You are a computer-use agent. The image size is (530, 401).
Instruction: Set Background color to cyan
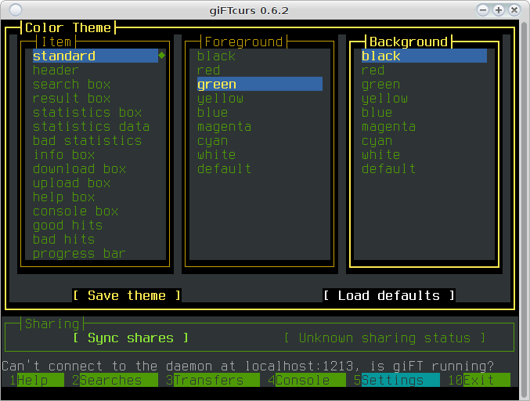coord(377,141)
